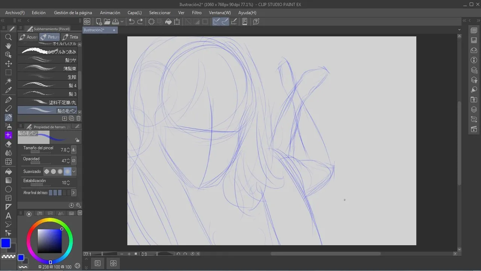Delete sub tool with trash icon
This screenshot has height=271, width=481.
pyautogui.click(x=79, y=118)
